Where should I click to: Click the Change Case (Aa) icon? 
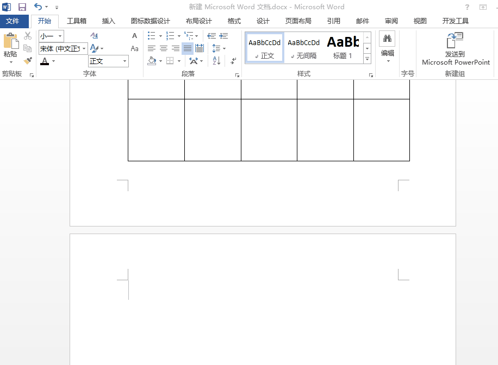click(135, 48)
